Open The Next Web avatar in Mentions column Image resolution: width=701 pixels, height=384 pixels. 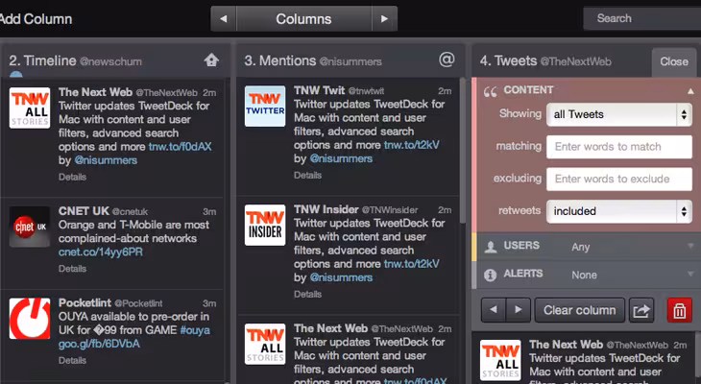click(265, 345)
